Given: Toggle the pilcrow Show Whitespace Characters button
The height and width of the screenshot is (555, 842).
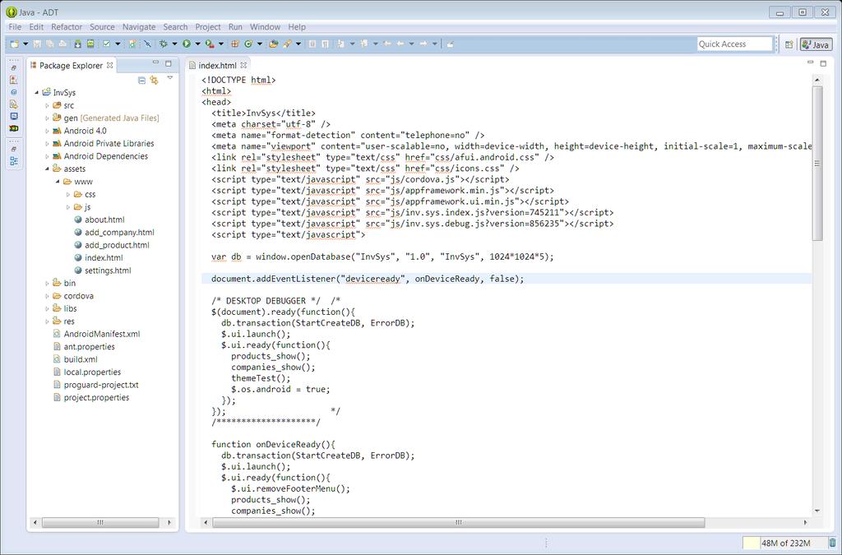Looking at the screenshot, I should click(x=325, y=44).
